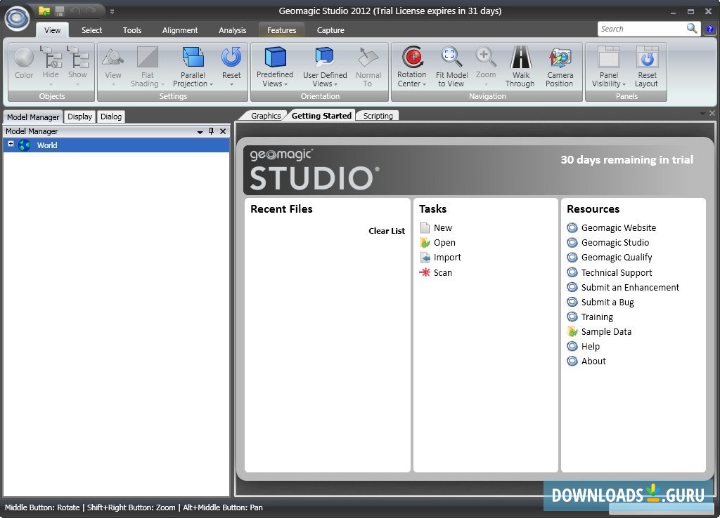Open the blue help question icon
Screen dimensions: 720x518
click(709, 29)
